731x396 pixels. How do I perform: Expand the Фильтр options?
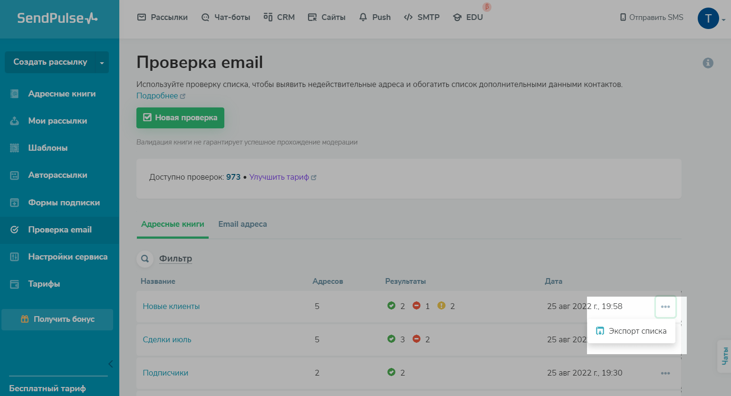(175, 259)
